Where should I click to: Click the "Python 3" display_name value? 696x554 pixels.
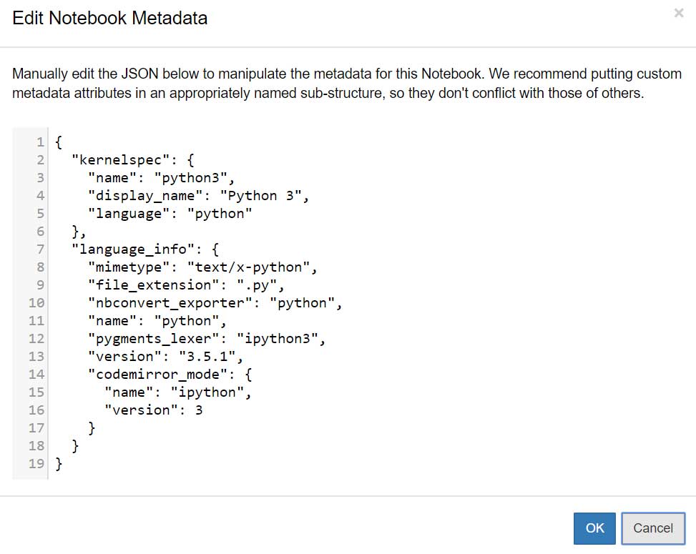coord(264,195)
